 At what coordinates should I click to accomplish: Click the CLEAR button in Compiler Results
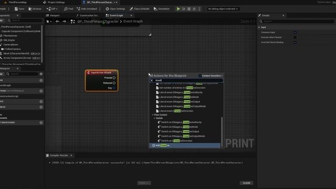246,183
